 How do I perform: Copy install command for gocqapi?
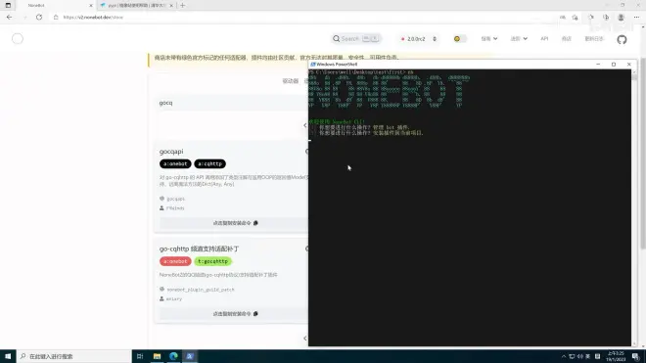coord(235,223)
